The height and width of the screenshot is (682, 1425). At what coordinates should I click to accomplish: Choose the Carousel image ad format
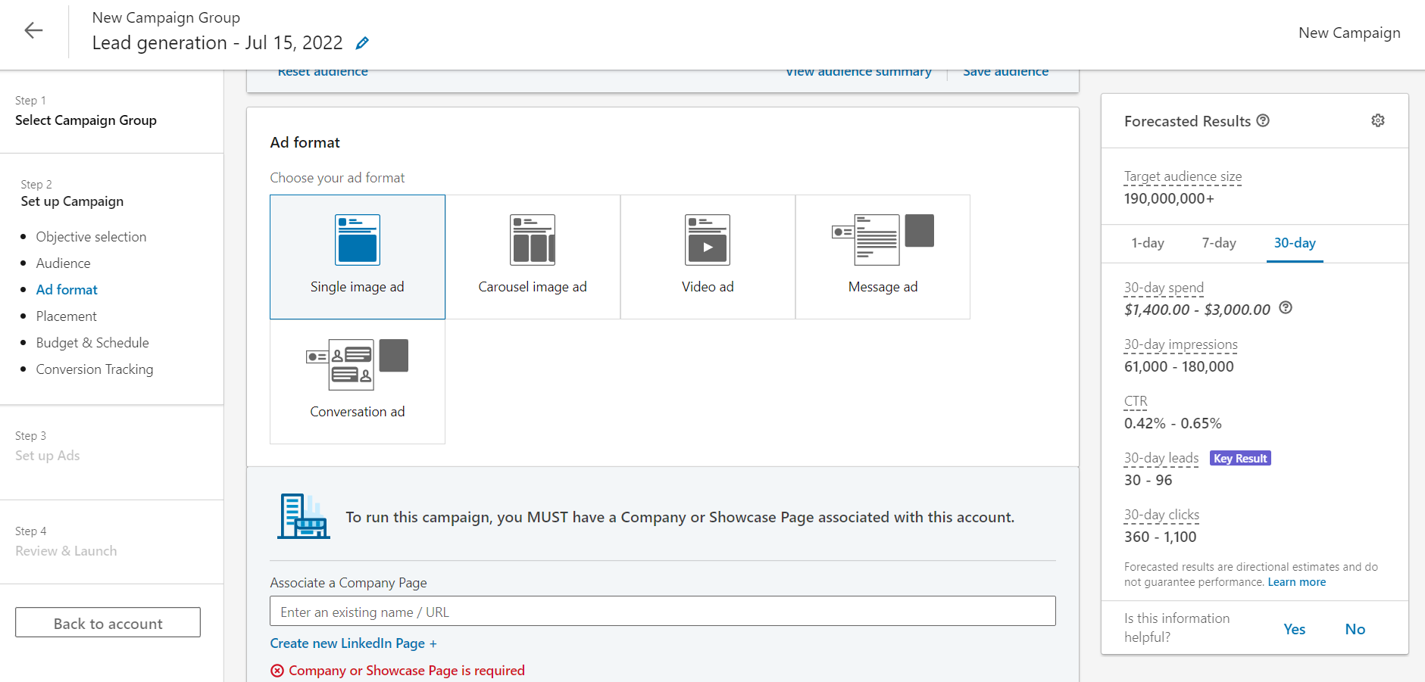pyautogui.click(x=533, y=257)
